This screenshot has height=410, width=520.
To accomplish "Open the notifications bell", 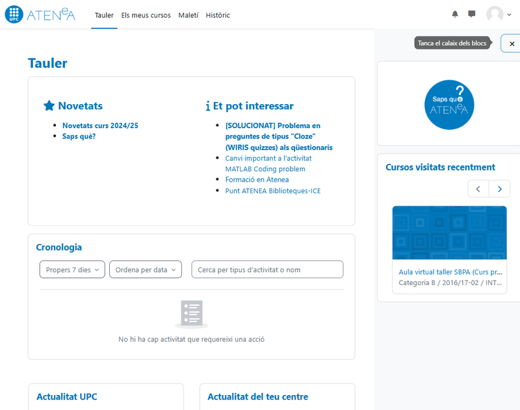I will tap(455, 14).
